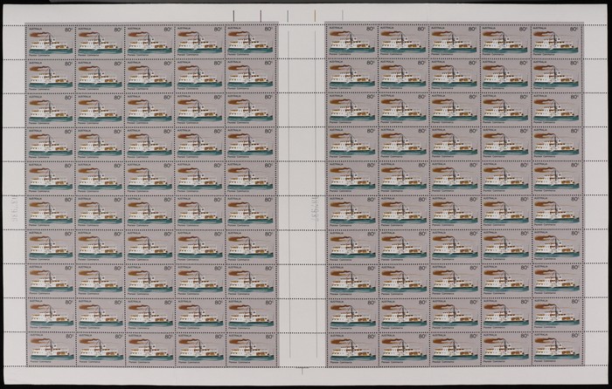Click the blank margin at the sheet's top-right corner
612x389 pixels.
tap(595, 12)
